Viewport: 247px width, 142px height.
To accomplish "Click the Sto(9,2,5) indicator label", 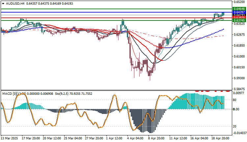I will pyautogui.click(x=73, y=94).
